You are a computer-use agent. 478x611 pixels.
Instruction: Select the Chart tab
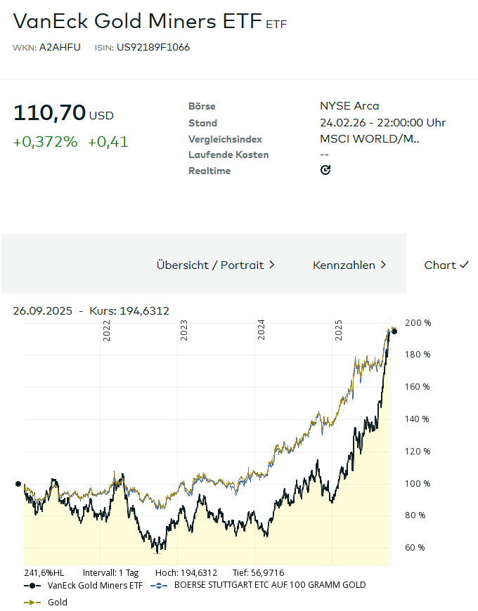tap(446, 265)
